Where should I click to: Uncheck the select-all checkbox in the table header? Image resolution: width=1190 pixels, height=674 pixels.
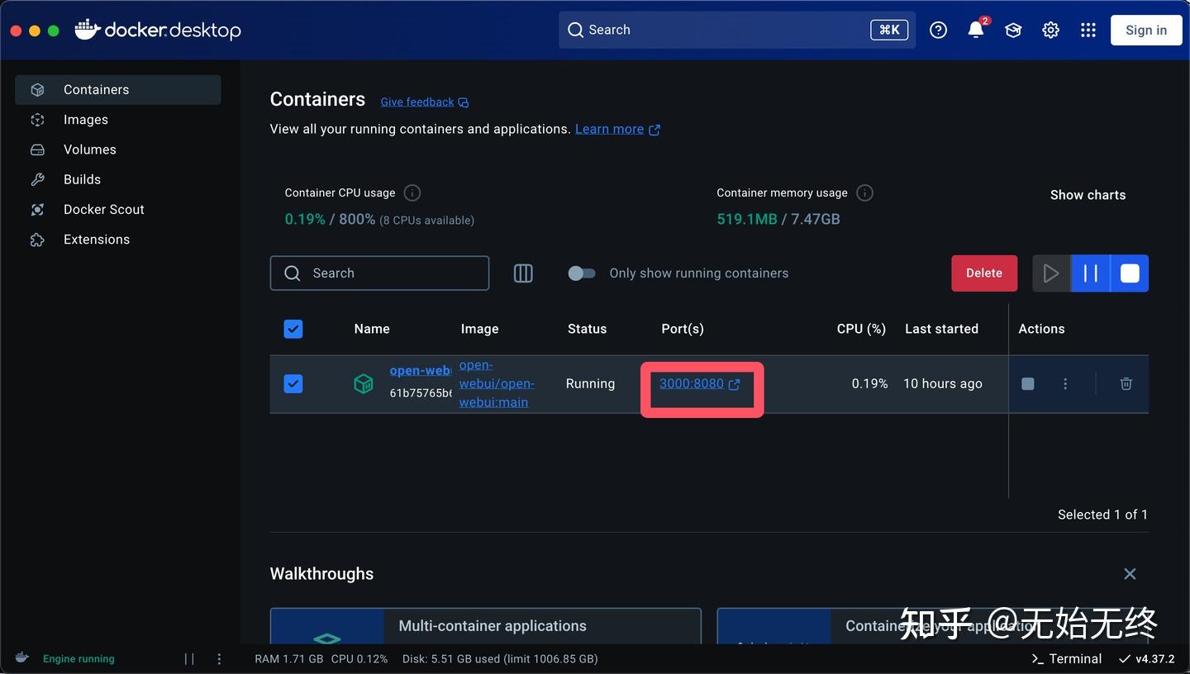(293, 329)
